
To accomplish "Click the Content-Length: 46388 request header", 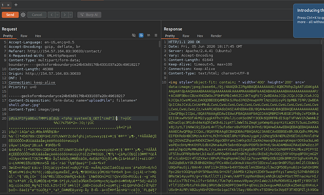I will pos(31,69).
